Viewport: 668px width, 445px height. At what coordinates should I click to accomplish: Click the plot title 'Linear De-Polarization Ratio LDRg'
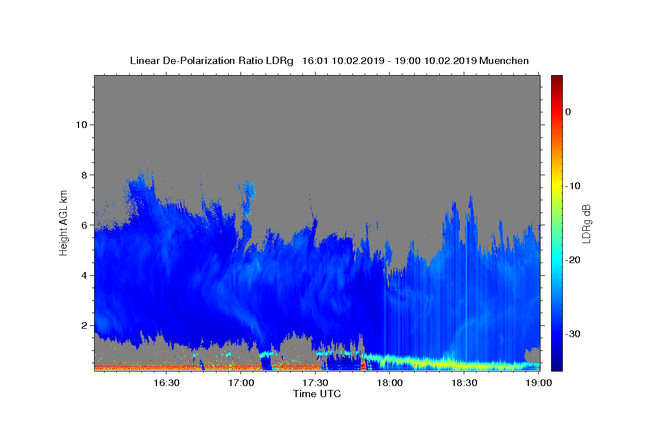pos(212,61)
